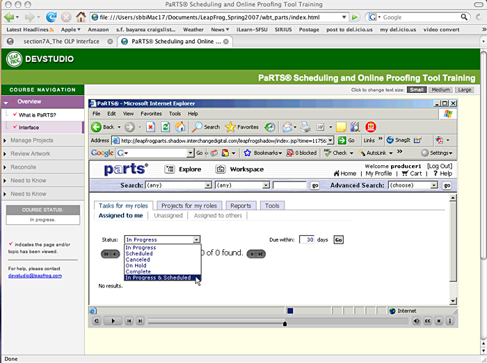Click the volume speaker icon in player
This screenshot has width=487, height=363.
[x=416, y=321]
